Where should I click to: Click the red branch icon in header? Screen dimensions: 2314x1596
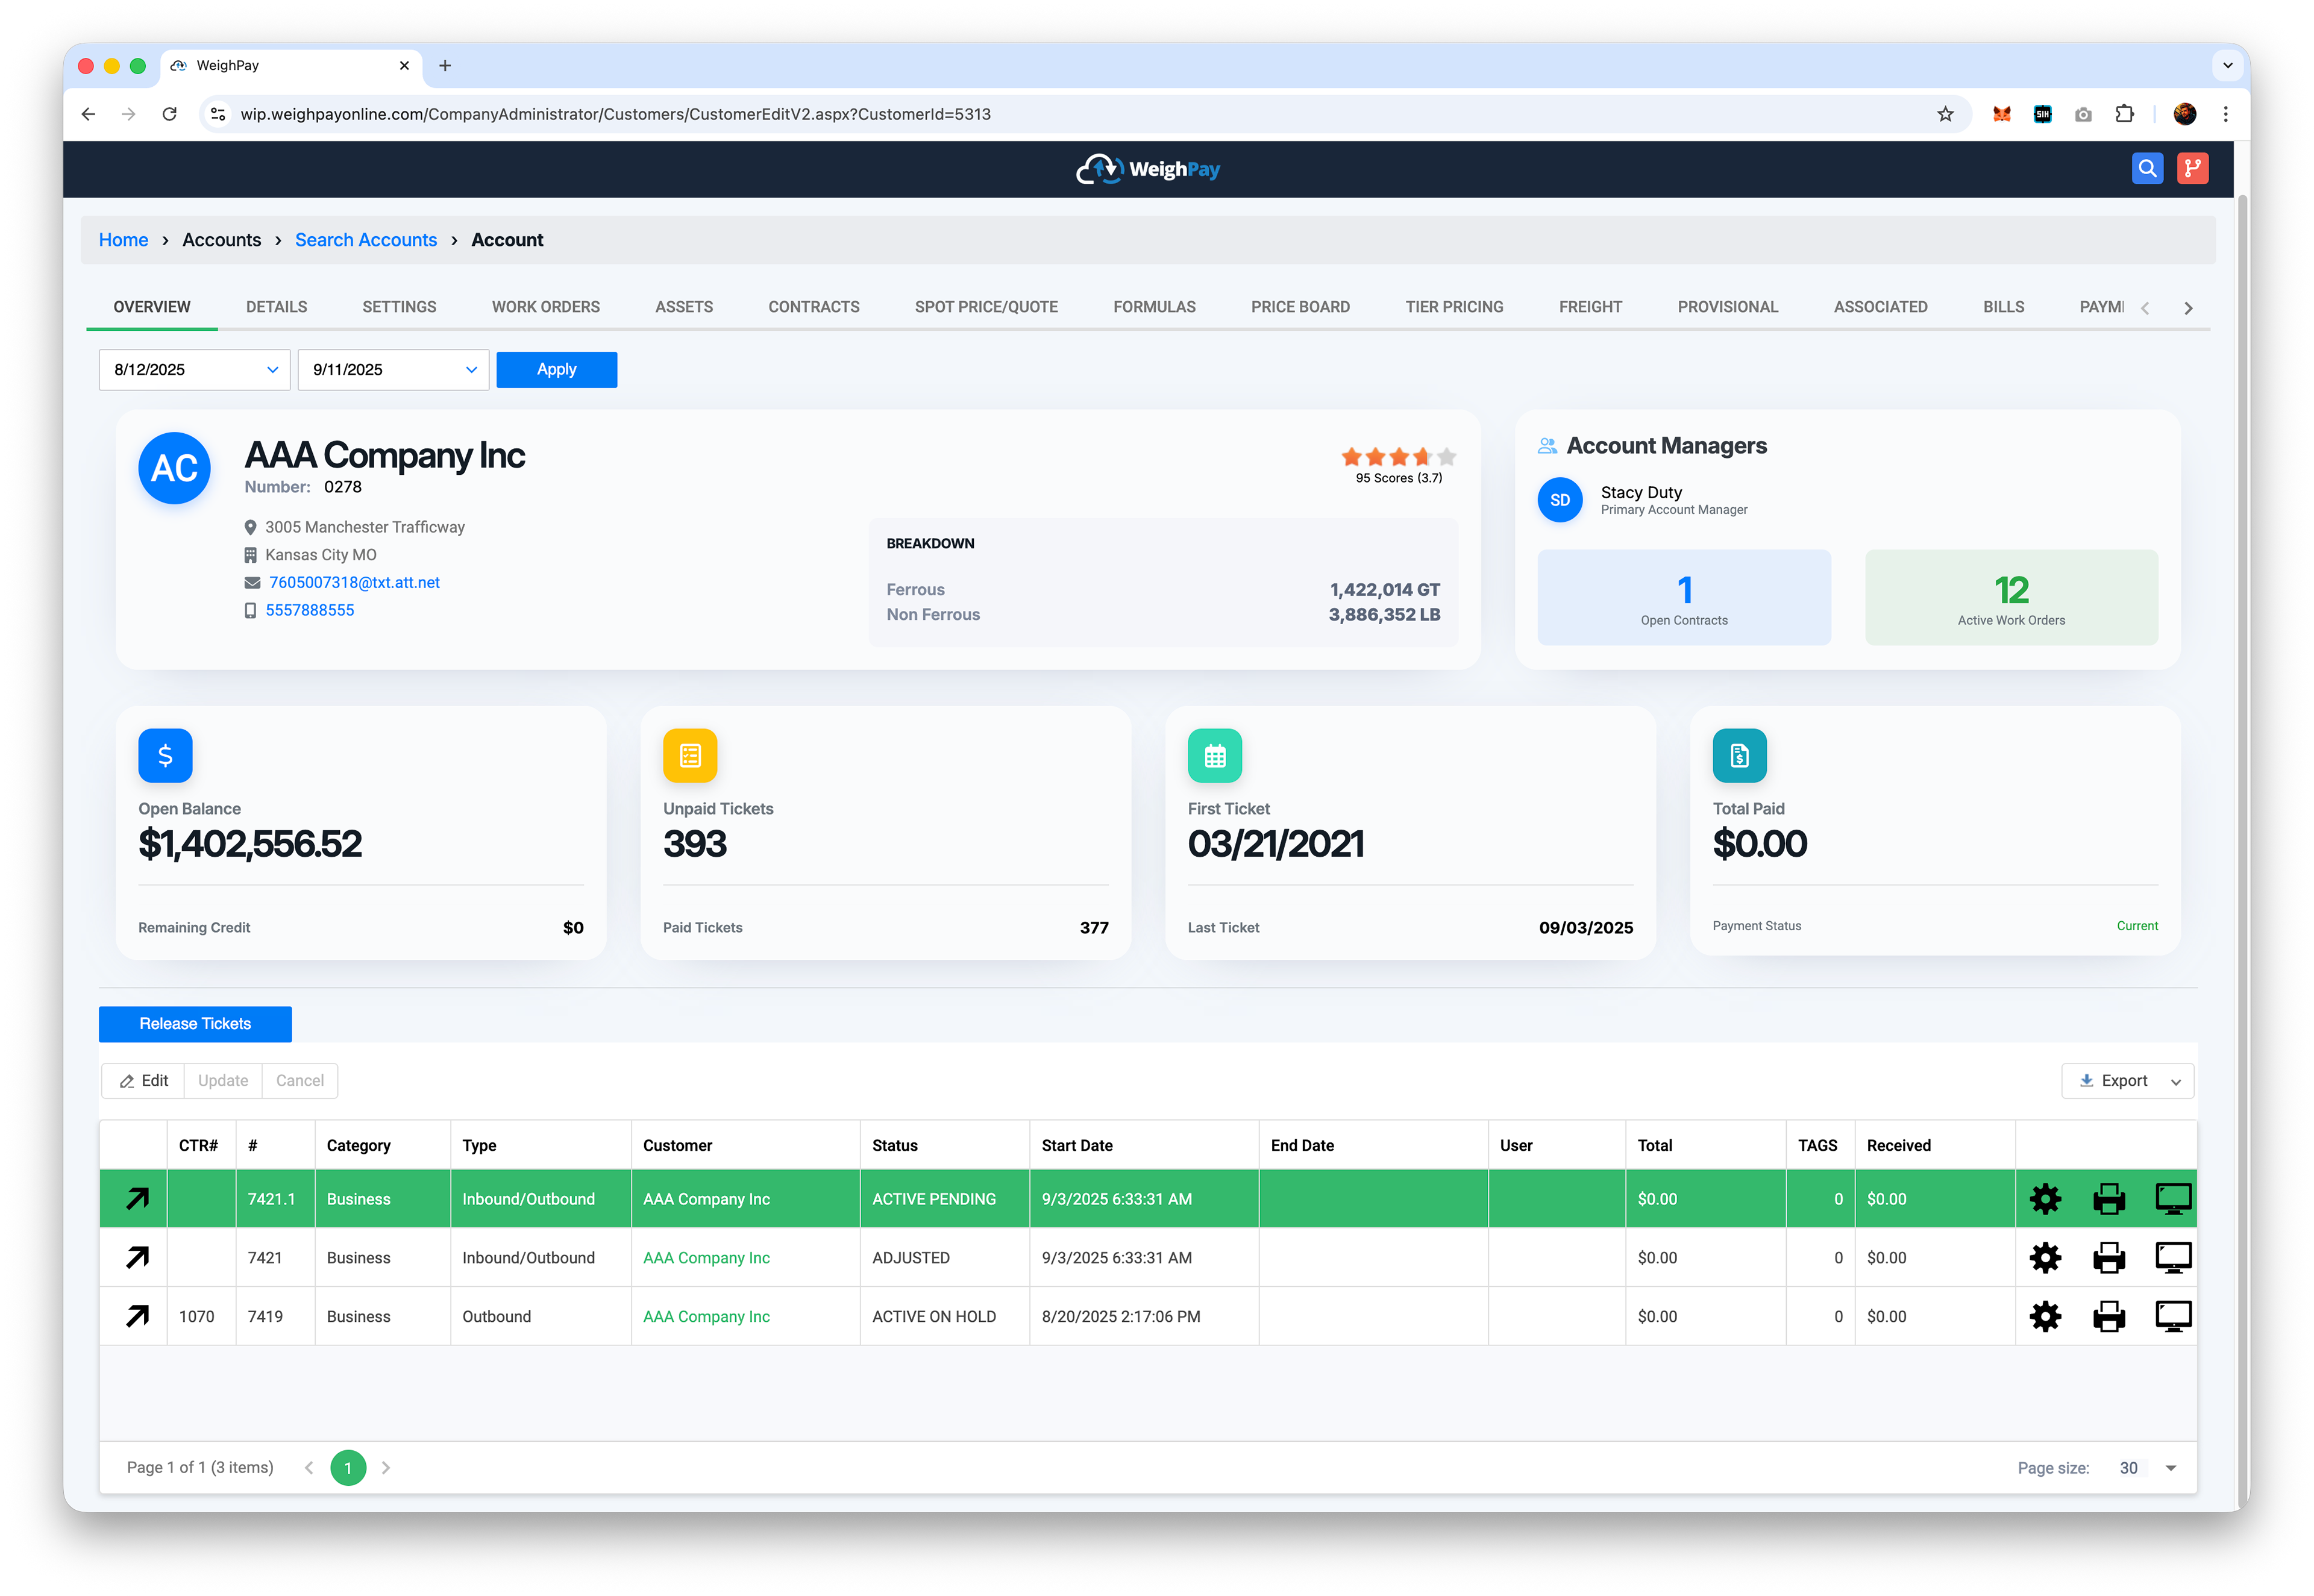(2192, 168)
